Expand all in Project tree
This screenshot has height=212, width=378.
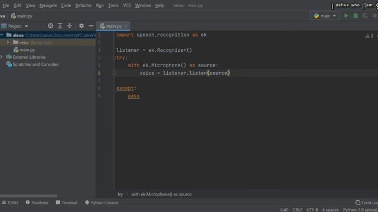60,26
